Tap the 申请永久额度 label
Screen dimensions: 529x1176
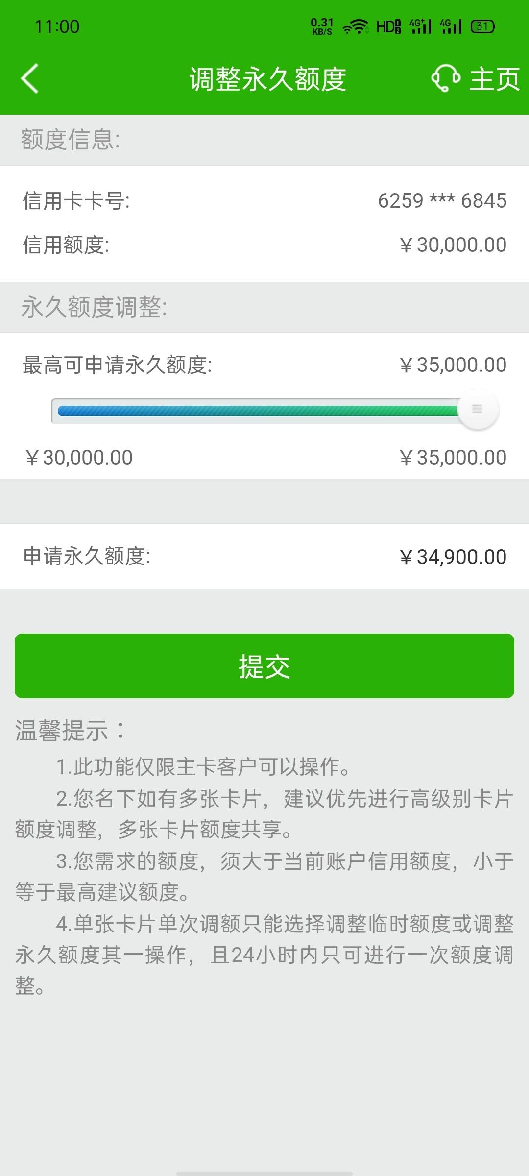pyautogui.click(x=87, y=557)
